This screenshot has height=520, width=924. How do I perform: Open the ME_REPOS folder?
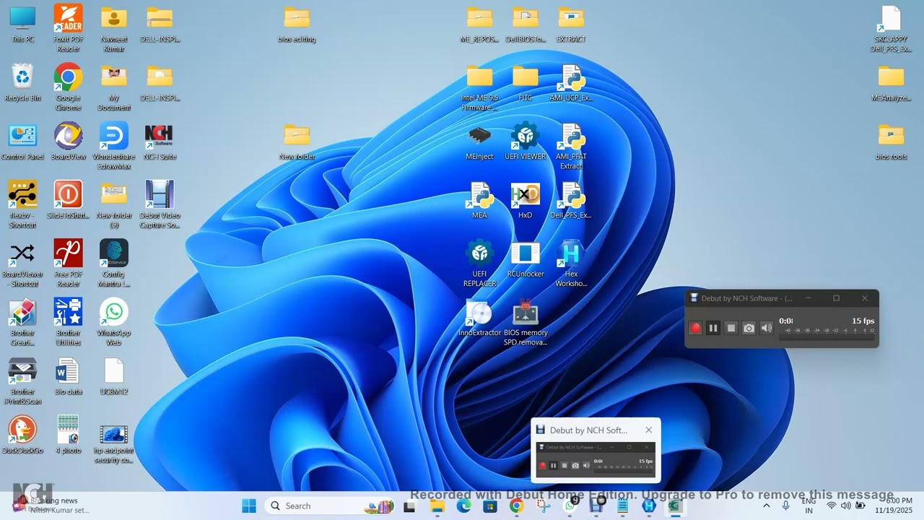479,24
